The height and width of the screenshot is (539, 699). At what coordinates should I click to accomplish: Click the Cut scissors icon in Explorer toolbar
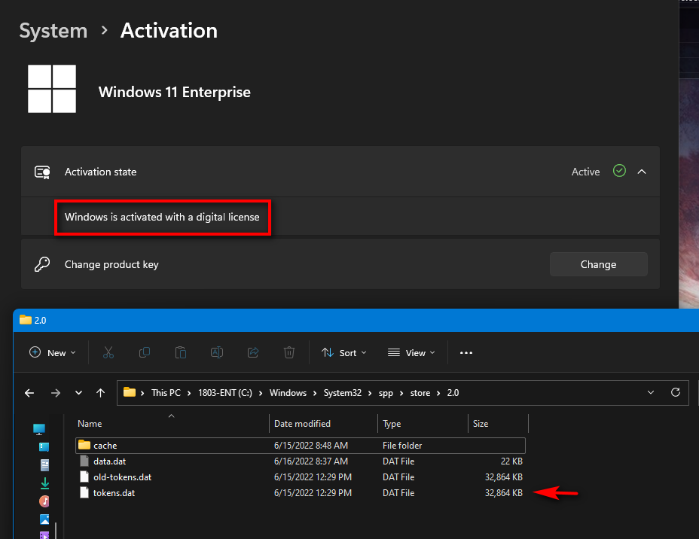pos(108,353)
